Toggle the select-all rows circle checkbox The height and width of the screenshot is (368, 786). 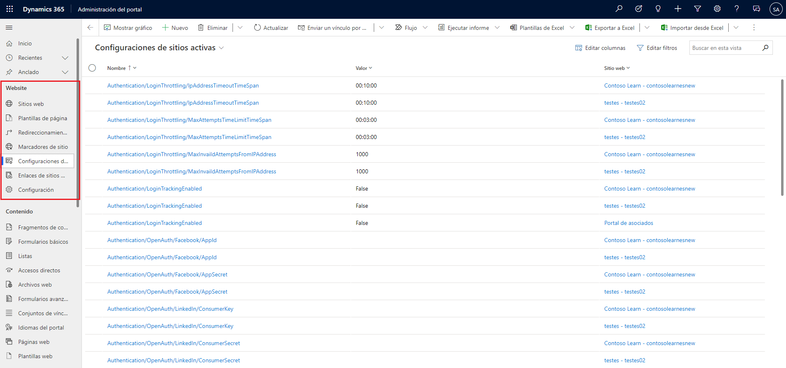[92, 68]
